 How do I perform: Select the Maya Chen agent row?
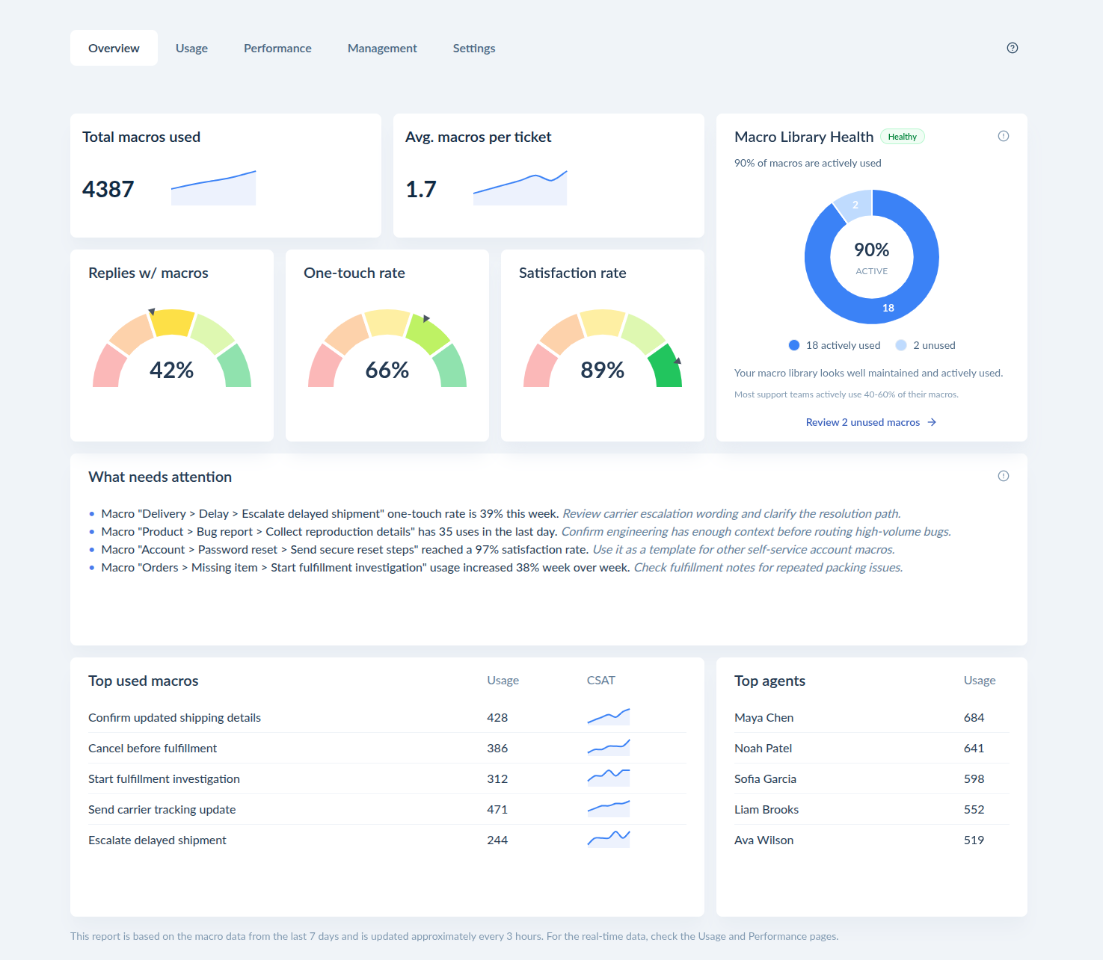pos(872,717)
